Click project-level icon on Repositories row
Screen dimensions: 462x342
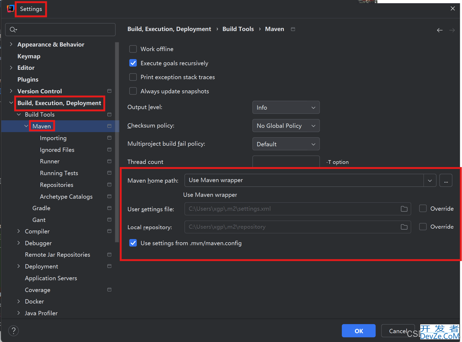[109, 185]
